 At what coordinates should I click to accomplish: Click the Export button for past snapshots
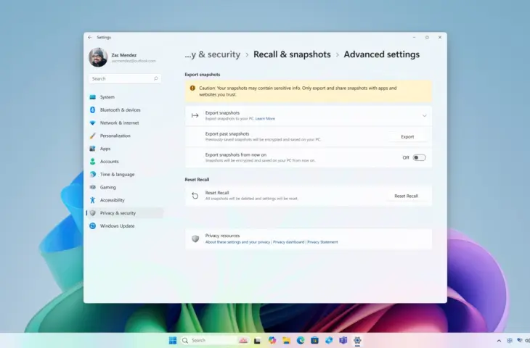(407, 137)
